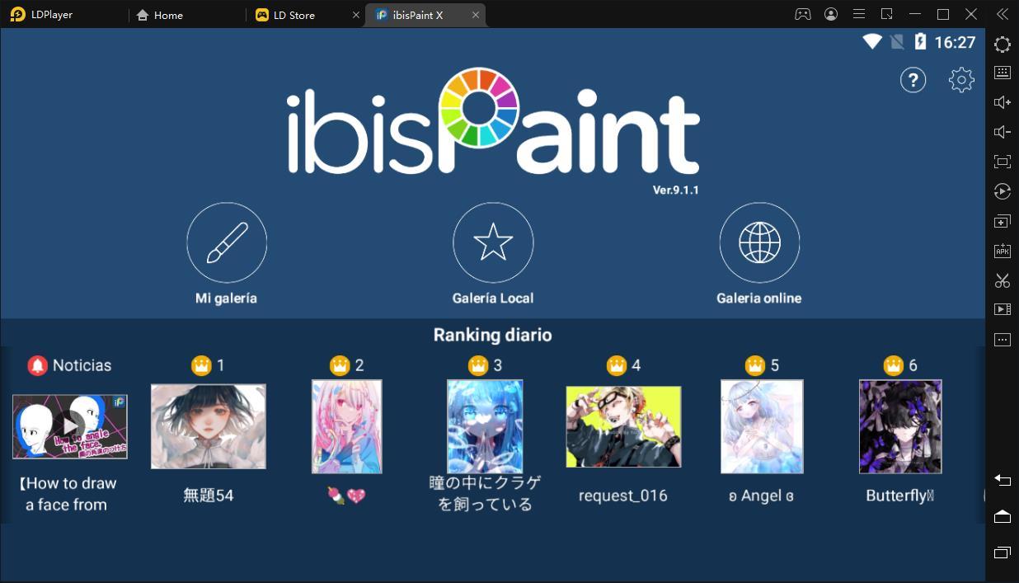Open user account icon in title bar

(831, 14)
